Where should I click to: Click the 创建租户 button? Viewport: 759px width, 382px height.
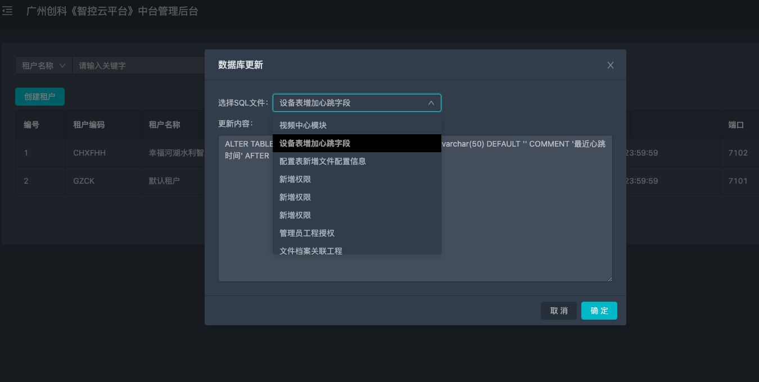39,96
